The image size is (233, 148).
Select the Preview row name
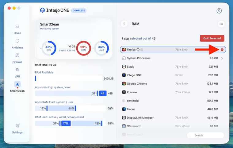point(132,92)
